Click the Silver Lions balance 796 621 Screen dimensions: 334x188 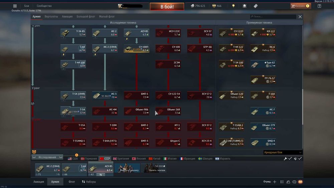[198, 6]
